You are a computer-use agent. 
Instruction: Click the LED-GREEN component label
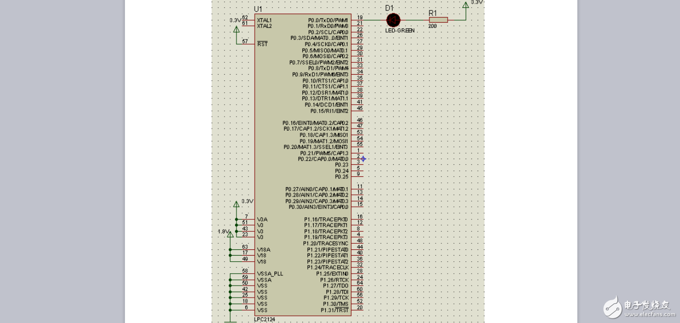click(x=400, y=31)
